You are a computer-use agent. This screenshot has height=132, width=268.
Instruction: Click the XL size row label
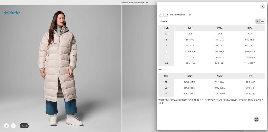click(x=166, y=57)
